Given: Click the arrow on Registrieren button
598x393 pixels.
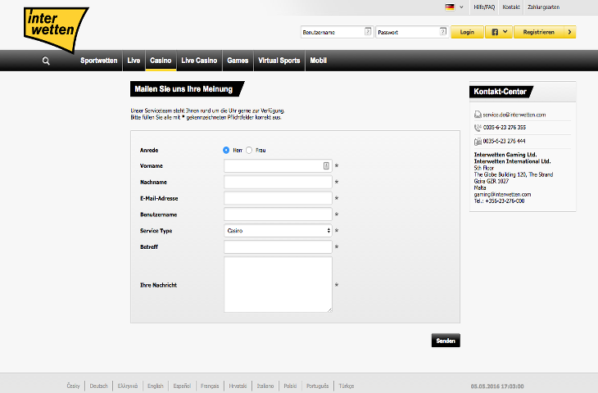Looking at the screenshot, I should (569, 32).
